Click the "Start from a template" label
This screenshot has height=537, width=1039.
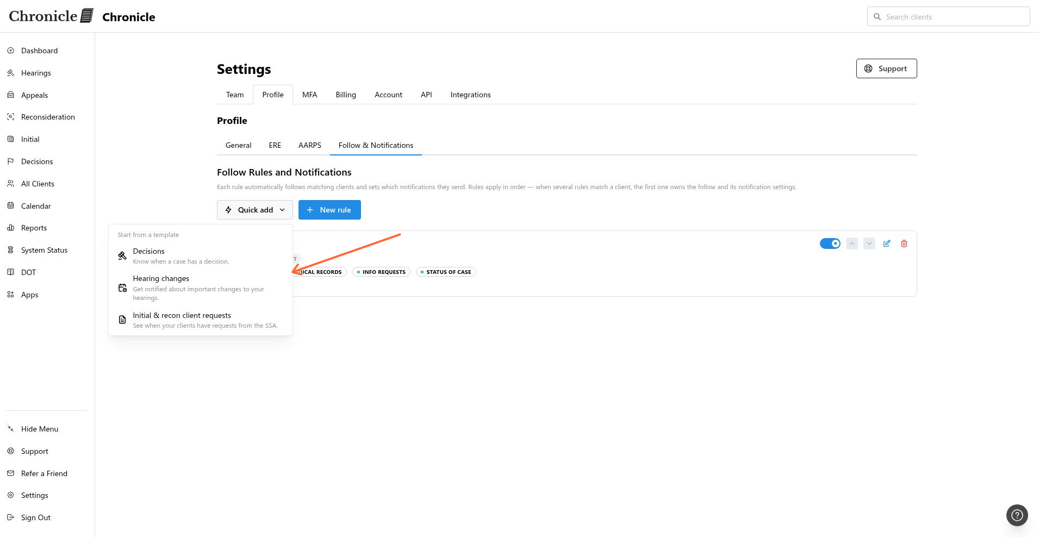point(148,235)
